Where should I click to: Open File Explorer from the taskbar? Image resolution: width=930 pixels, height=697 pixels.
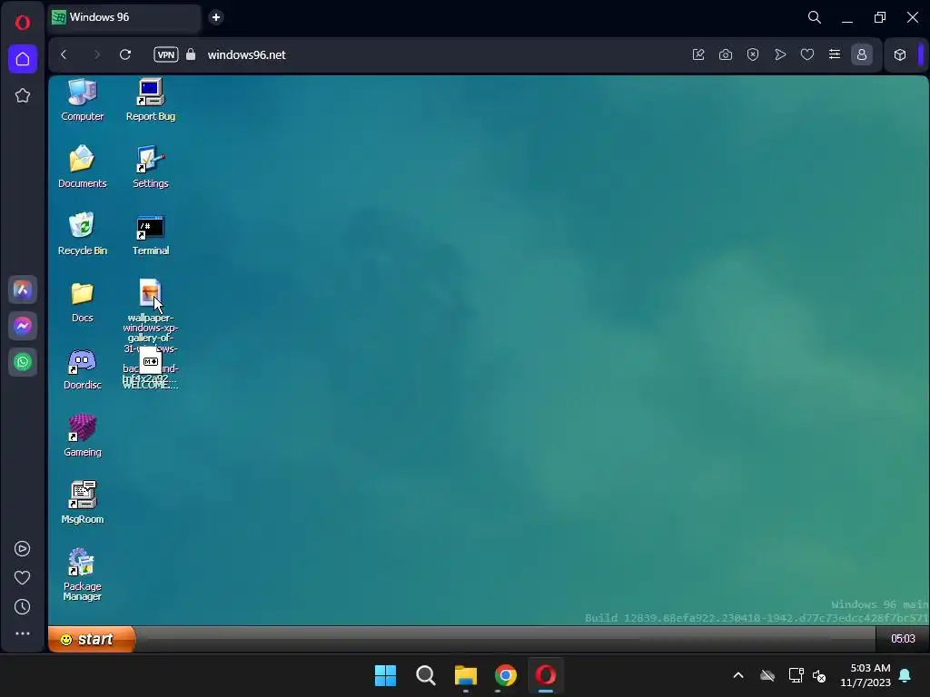(x=466, y=675)
